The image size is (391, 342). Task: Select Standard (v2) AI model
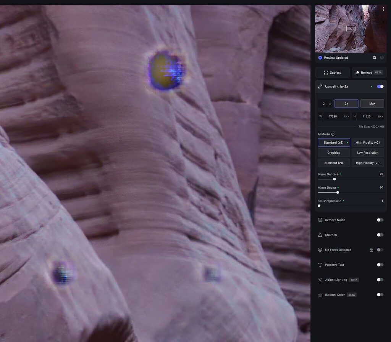[334, 142]
